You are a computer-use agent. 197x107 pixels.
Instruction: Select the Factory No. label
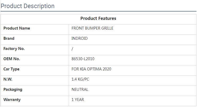point(14,49)
